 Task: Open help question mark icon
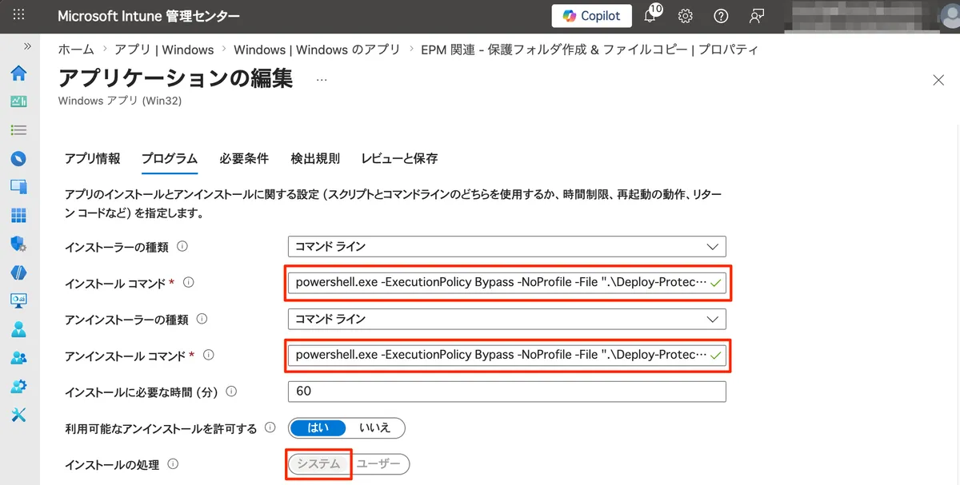721,16
